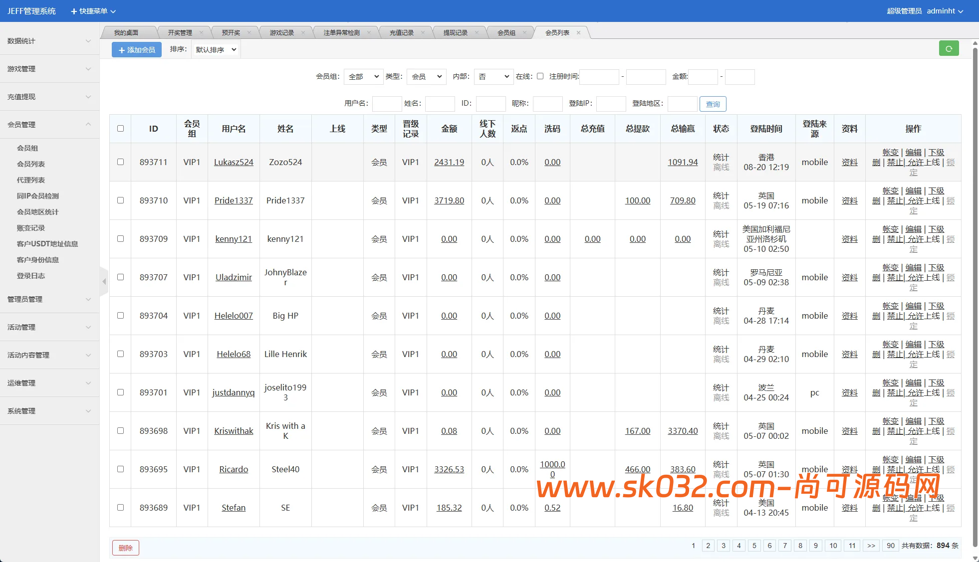Click the green refresh icon button
This screenshot has height=562, width=979.
click(x=949, y=48)
